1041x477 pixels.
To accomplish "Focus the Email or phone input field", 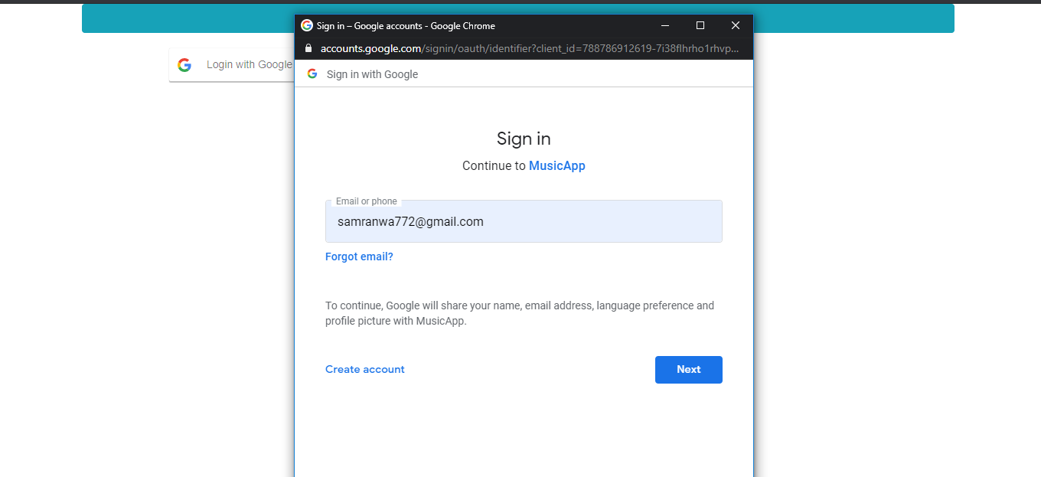I will (x=524, y=222).
